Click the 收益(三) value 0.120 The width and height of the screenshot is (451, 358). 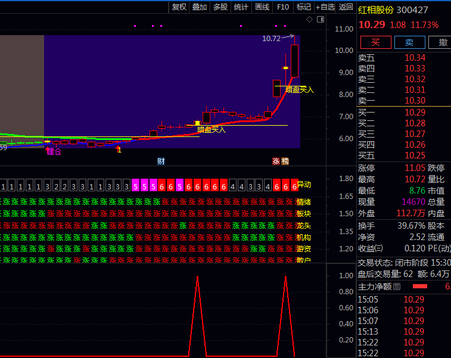415,248
